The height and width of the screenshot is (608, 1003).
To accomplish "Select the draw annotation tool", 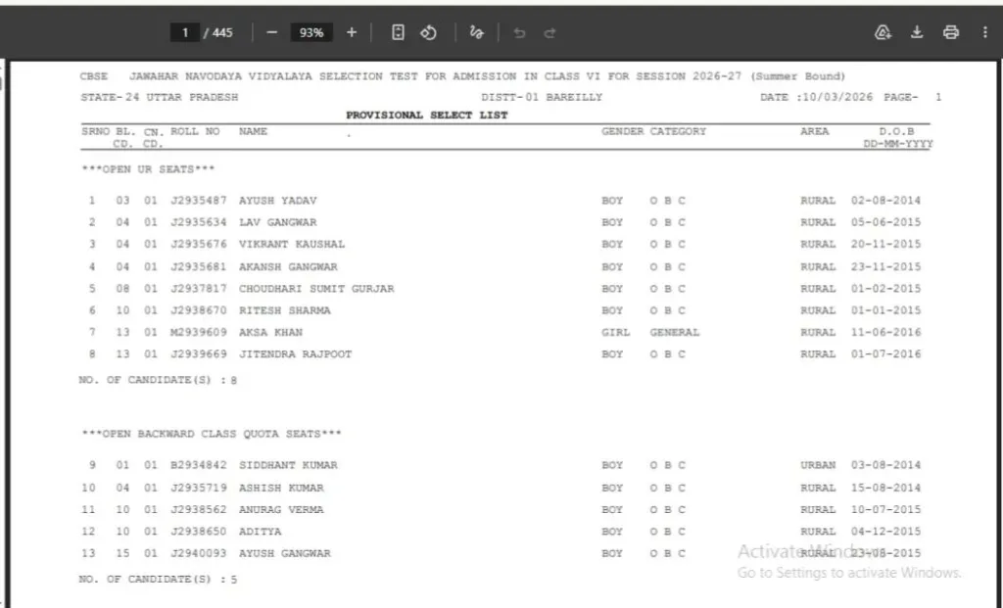I will coord(477,32).
